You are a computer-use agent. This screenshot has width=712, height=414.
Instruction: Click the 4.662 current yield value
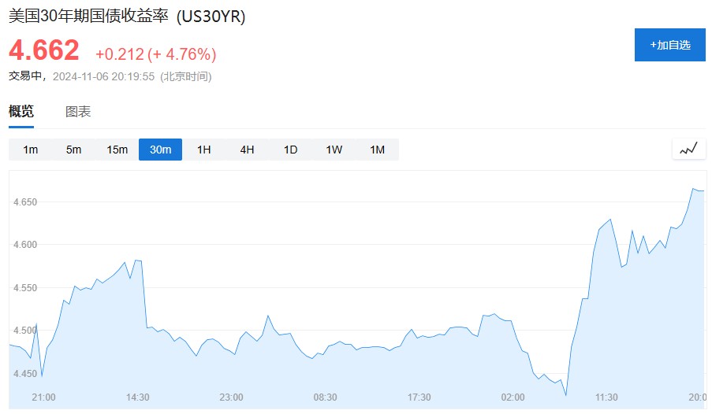tap(44, 50)
